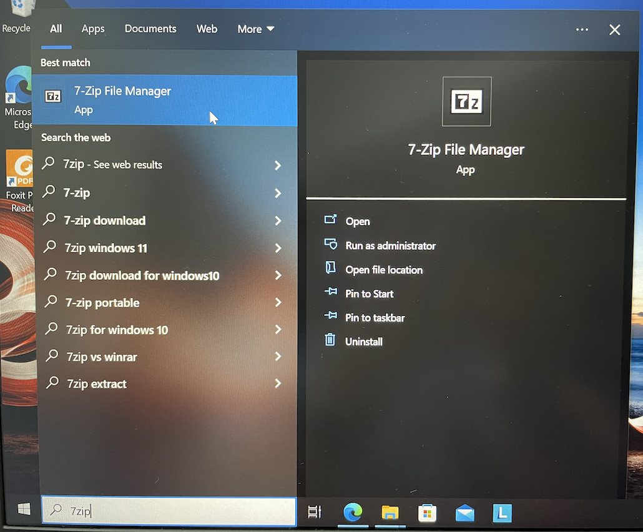Open the Windows Start button
The image size is (643, 532).
(24, 510)
